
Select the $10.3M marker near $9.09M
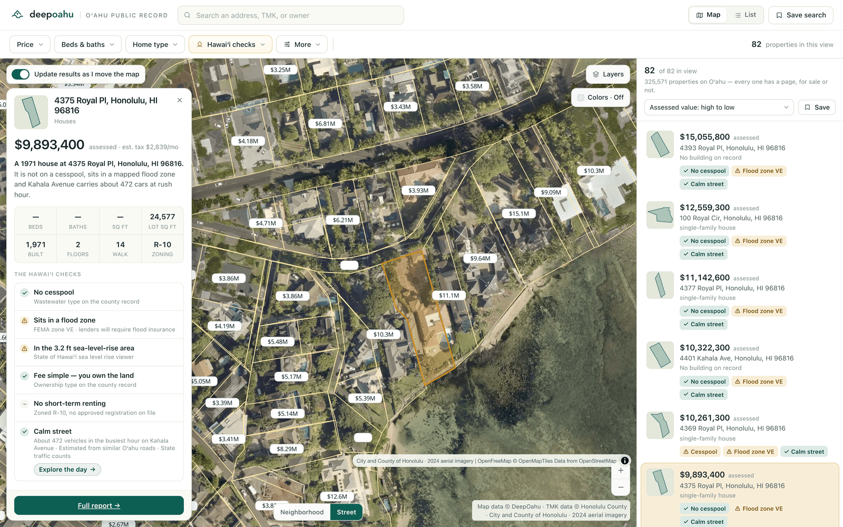point(594,171)
